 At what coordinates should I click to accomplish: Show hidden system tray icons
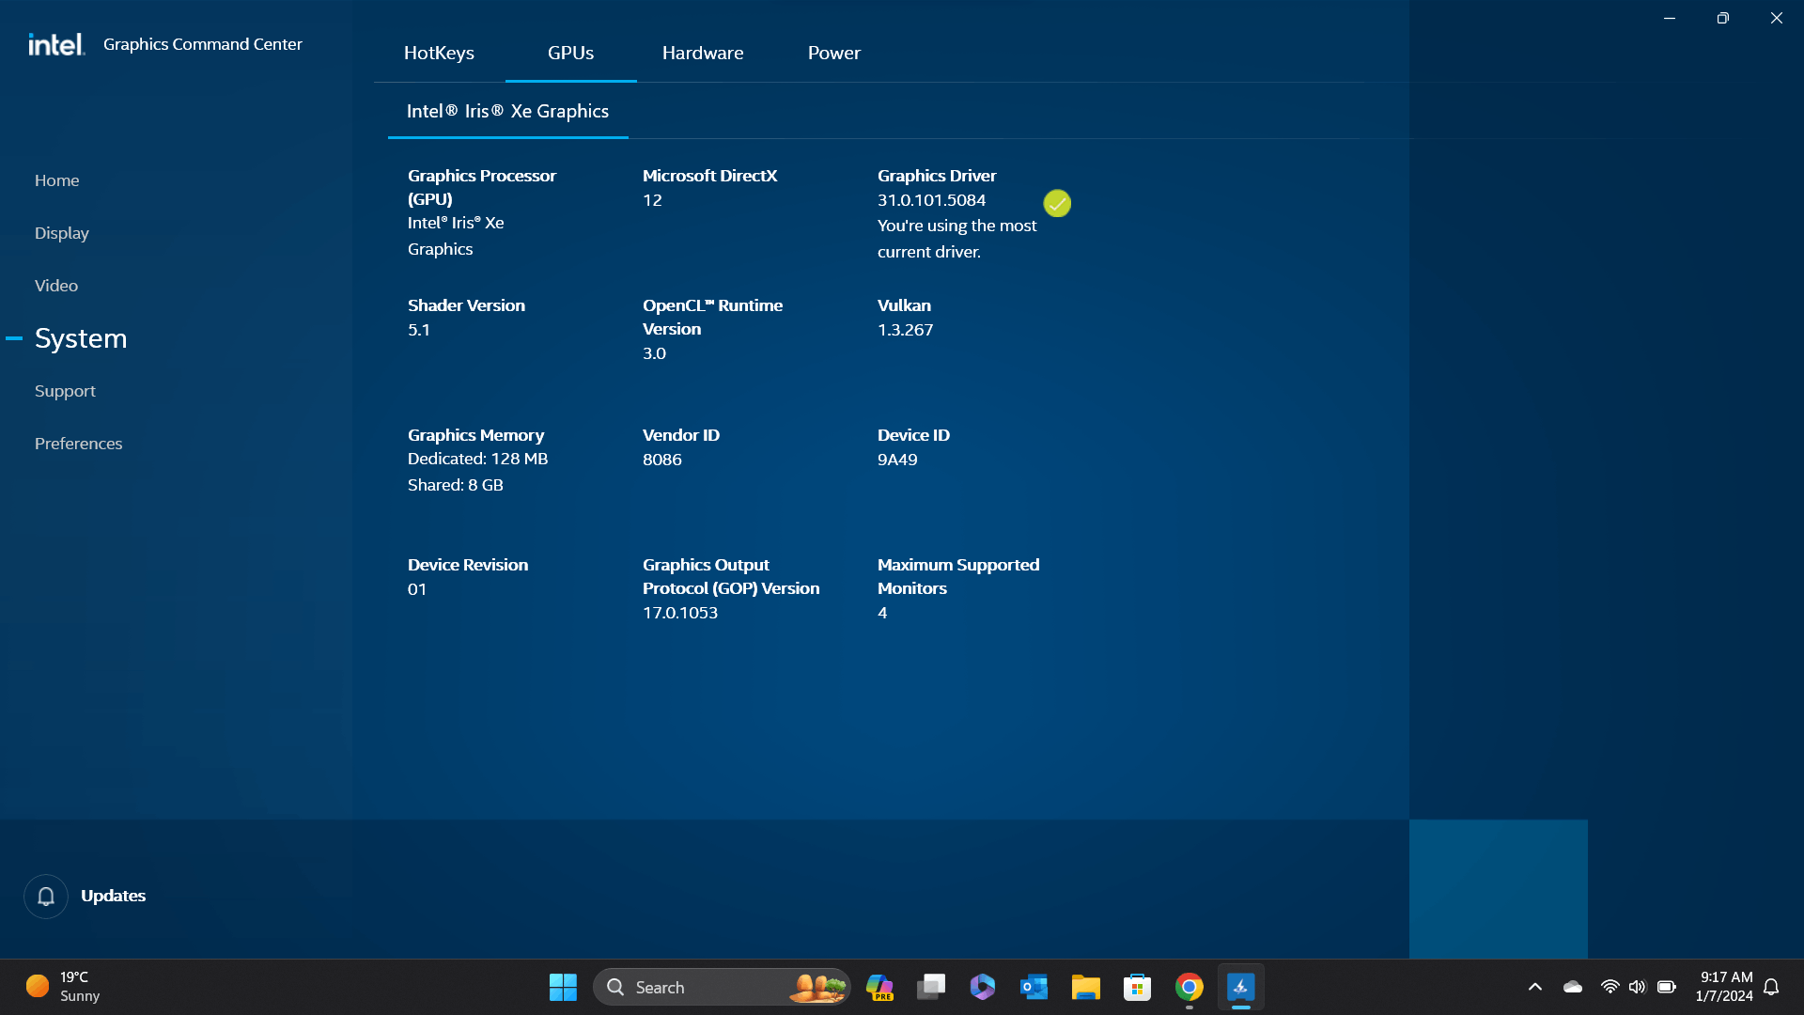(x=1535, y=987)
